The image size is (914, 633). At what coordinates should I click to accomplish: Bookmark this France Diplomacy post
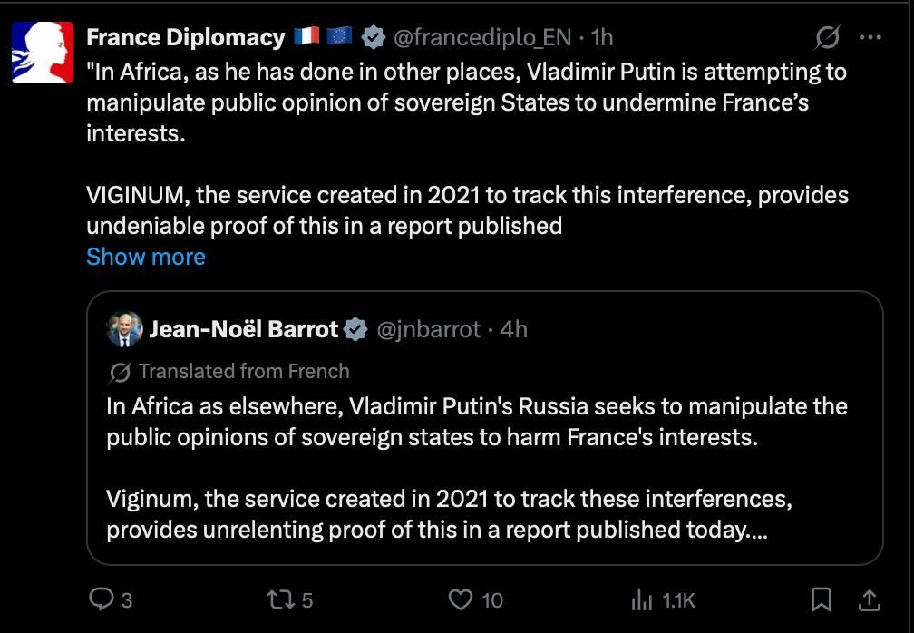click(x=822, y=599)
